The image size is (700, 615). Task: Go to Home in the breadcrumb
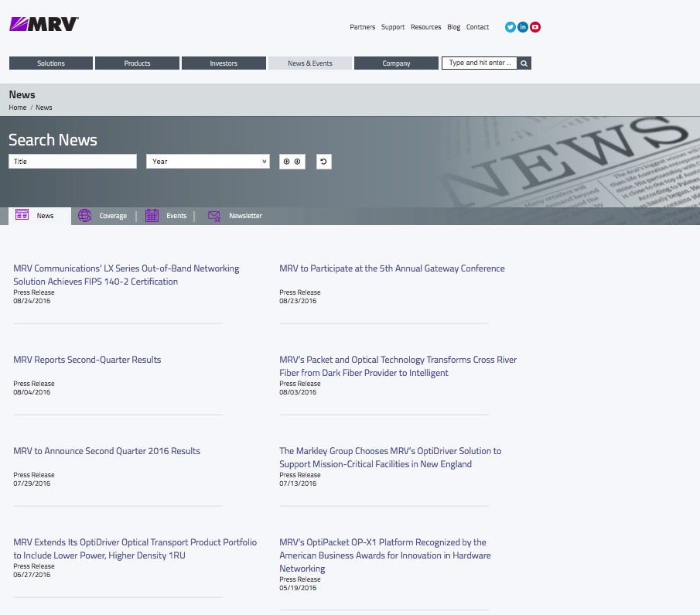(x=18, y=108)
